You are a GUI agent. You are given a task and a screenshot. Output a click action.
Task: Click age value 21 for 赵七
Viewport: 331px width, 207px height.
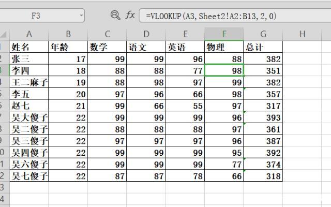68,106
